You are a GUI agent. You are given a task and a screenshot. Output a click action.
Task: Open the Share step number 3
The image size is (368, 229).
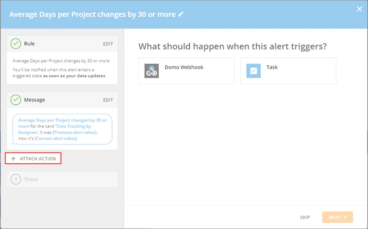click(62, 179)
